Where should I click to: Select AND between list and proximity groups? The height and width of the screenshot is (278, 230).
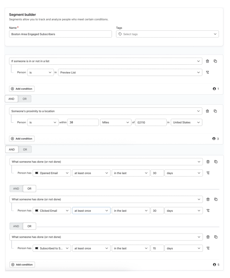(x=11, y=99)
